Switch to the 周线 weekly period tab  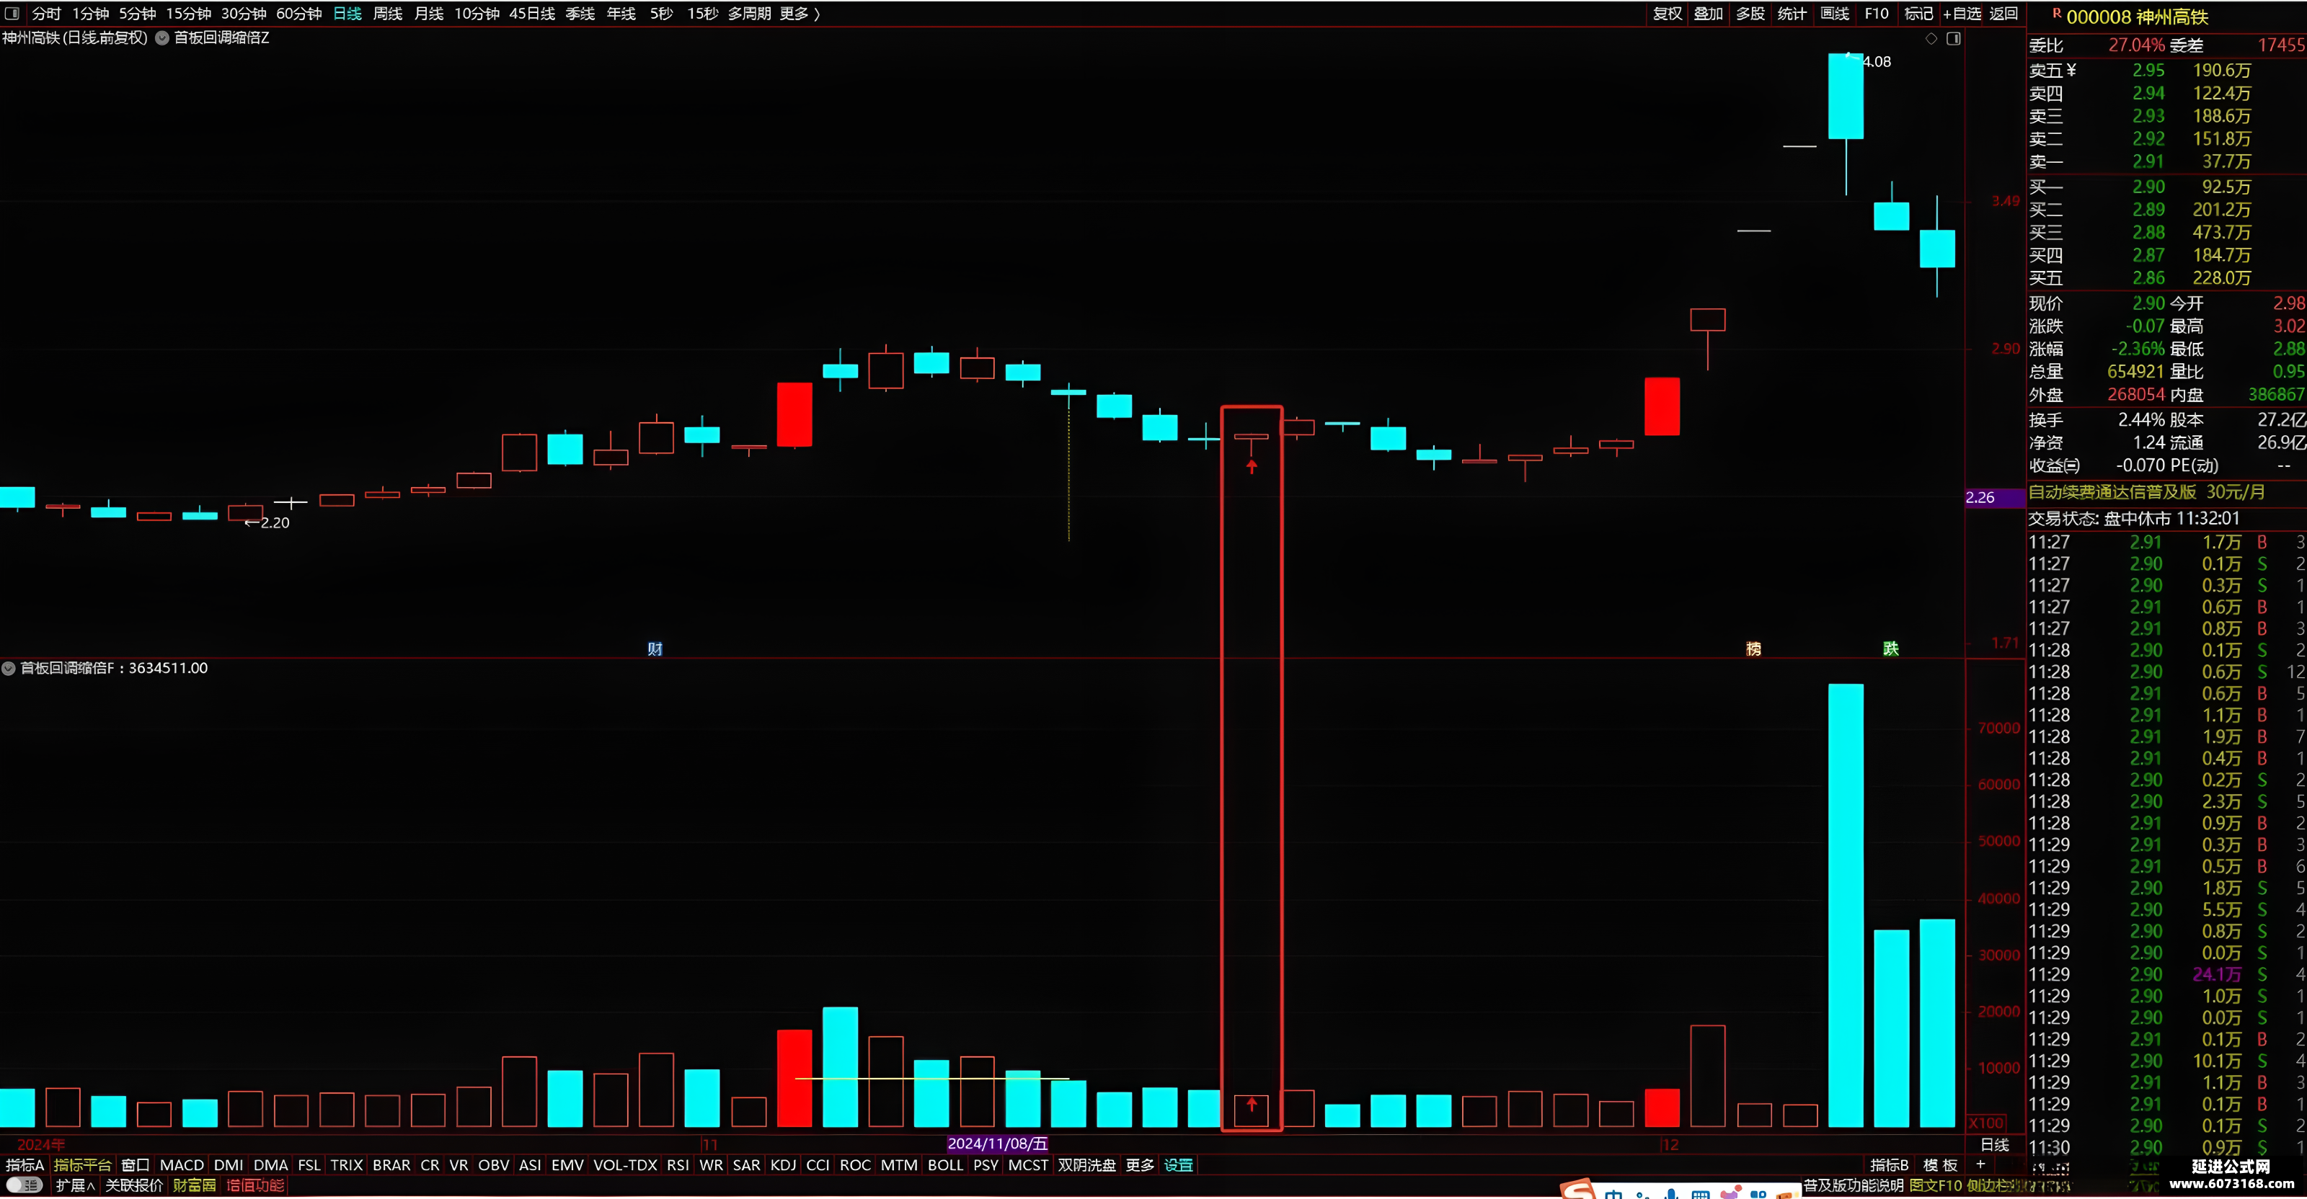point(388,14)
